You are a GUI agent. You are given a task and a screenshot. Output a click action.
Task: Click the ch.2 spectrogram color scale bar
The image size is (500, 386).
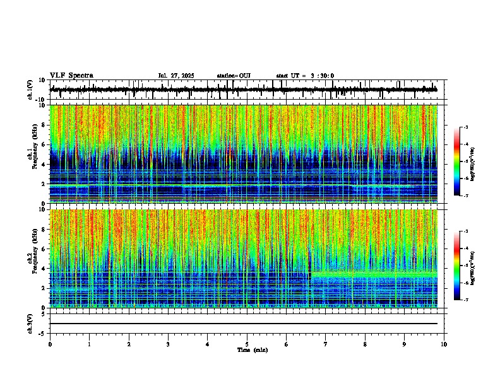(x=456, y=266)
